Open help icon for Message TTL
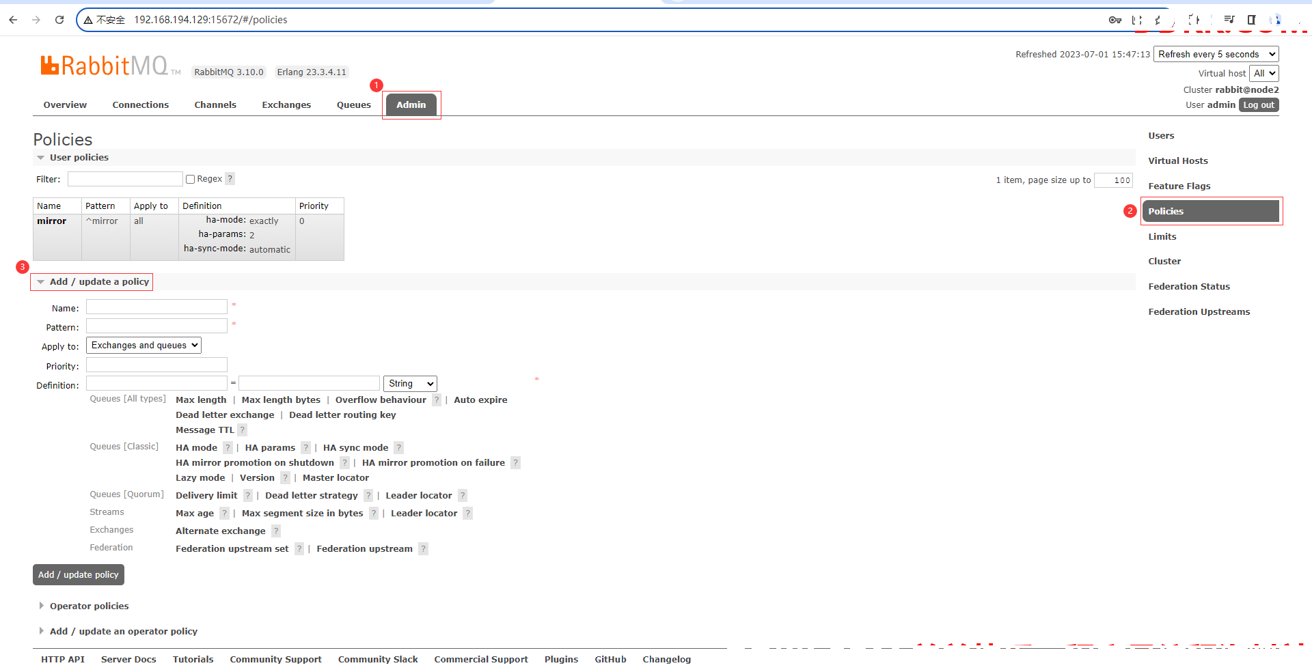This screenshot has width=1312, height=672. coord(242,430)
